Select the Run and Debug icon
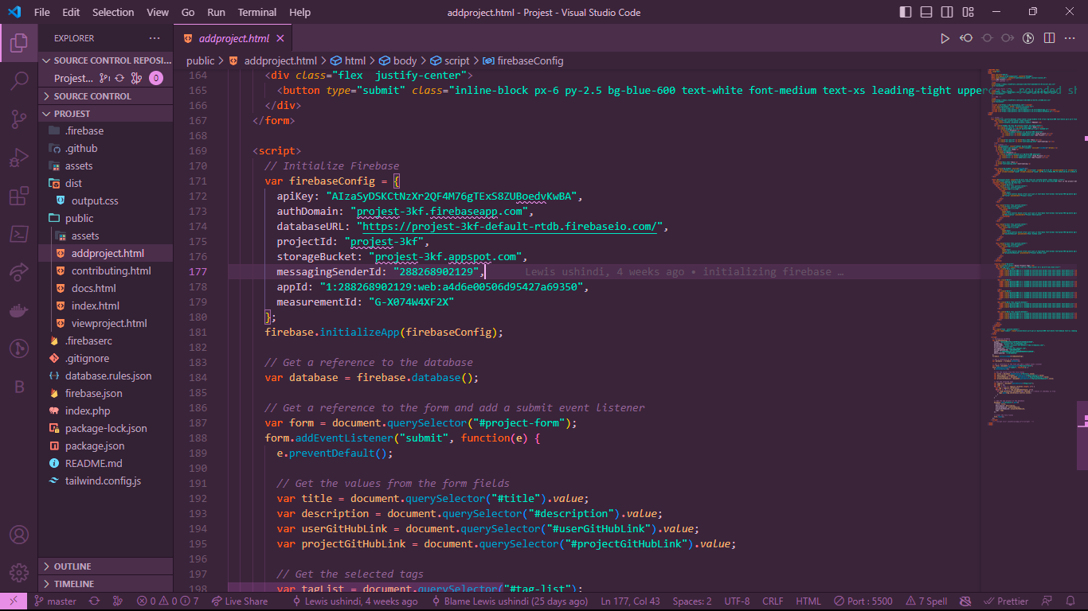This screenshot has height=611, width=1088. click(19, 158)
